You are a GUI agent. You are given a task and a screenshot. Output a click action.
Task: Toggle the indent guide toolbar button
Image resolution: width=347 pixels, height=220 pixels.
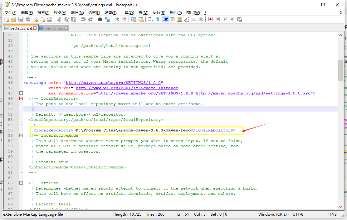[x=165, y=19]
